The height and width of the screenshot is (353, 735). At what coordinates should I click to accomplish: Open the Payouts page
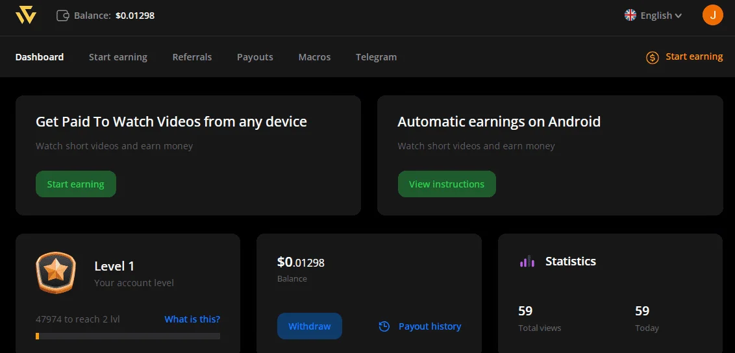pos(255,57)
